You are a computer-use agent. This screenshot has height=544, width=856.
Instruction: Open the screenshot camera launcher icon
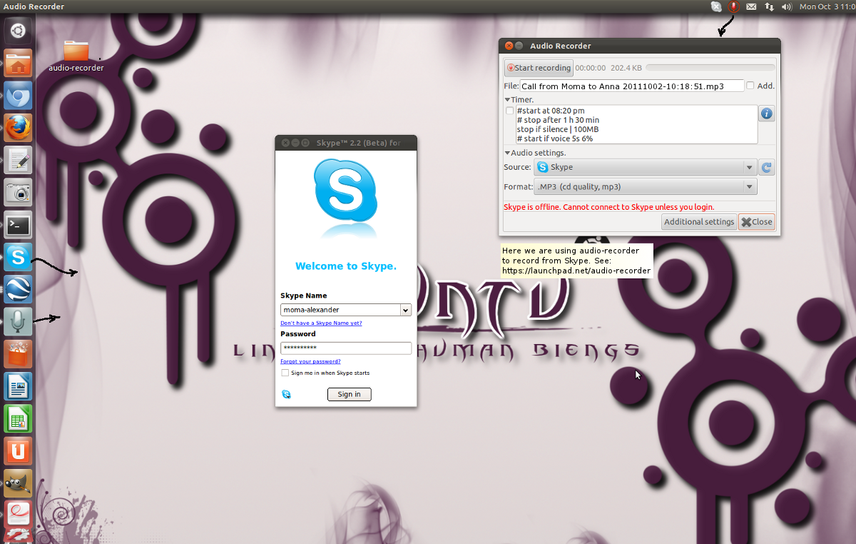tap(18, 193)
